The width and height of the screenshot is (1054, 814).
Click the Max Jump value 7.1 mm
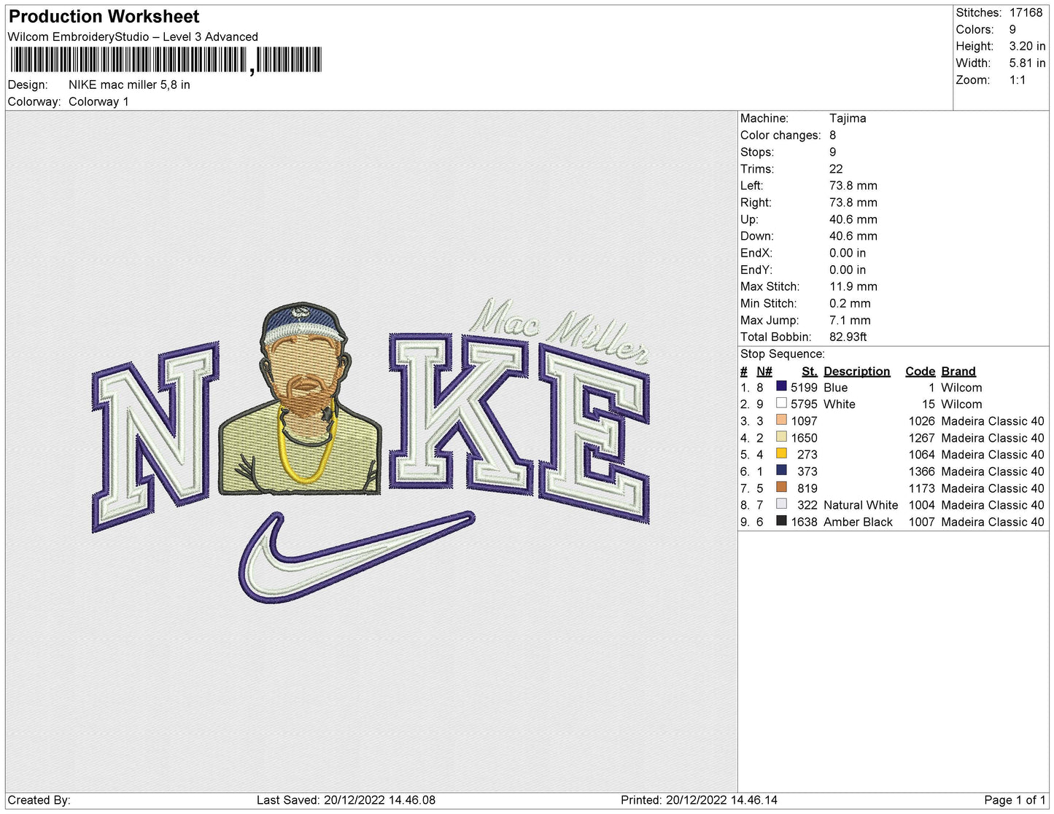point(850,320)
